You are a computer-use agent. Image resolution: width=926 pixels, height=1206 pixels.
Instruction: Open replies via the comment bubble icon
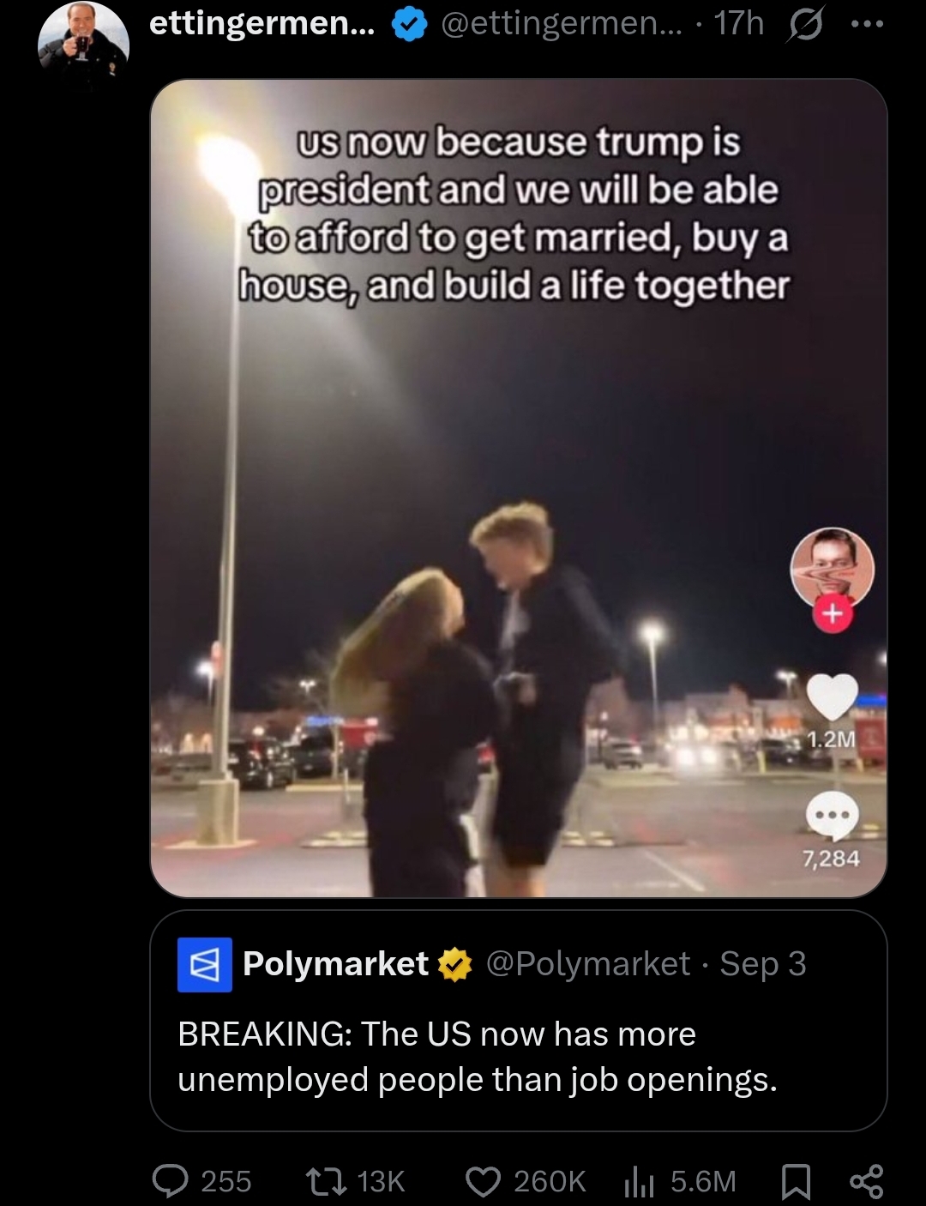(x=170, y=1181)
